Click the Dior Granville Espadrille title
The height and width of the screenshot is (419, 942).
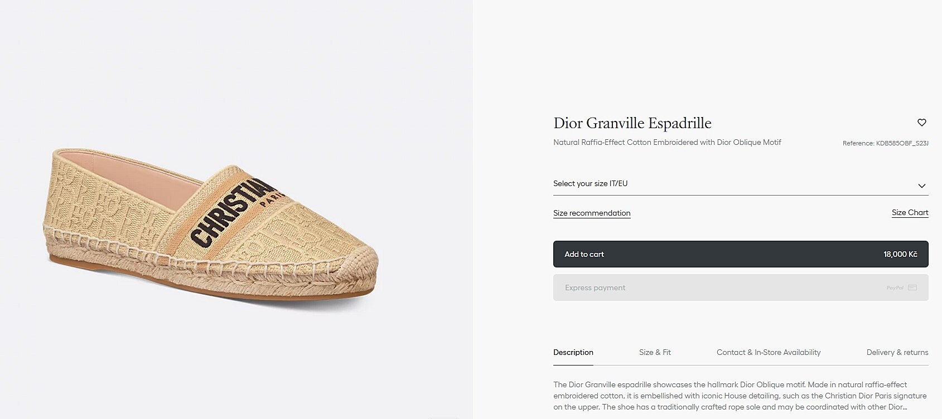[632, 123]
